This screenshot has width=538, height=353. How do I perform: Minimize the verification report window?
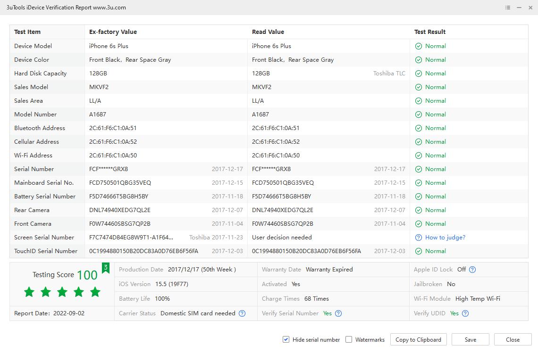519,8
